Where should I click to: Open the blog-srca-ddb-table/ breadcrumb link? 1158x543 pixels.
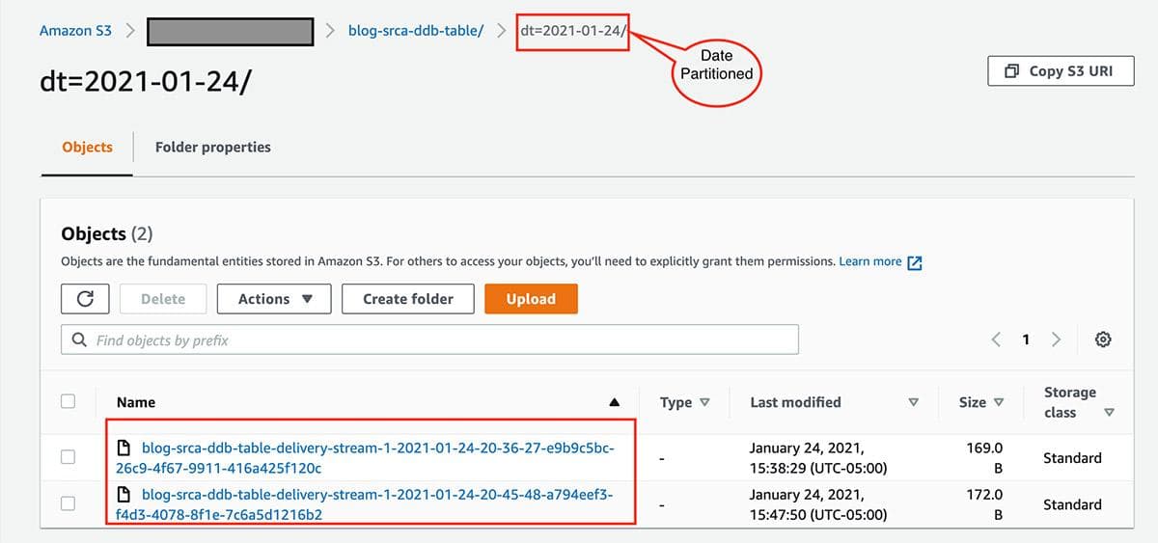tap(416, 31)
